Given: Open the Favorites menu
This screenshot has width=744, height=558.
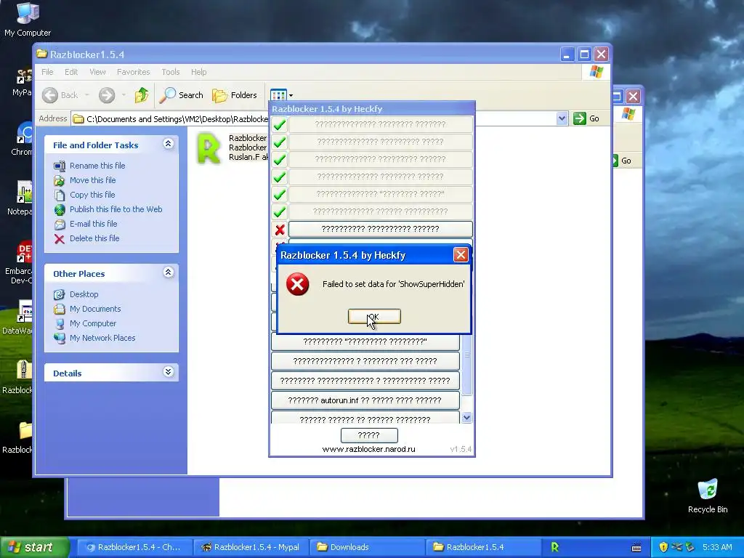Looking at the screenshot, I should click(134, 72).
